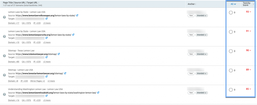The image size is (257, 105).
Task: Open external link for lonestarlemonlawyer.org sitemap
Action: pyautogui.click(x=65, y=73)
